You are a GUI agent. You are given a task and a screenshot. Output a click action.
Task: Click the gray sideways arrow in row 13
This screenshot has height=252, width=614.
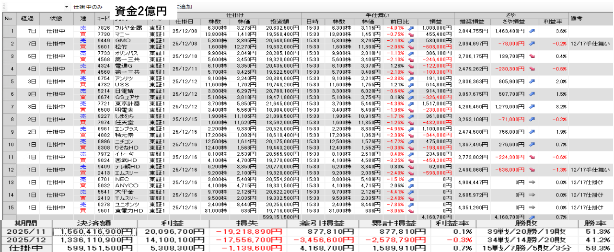coord(532,183)
